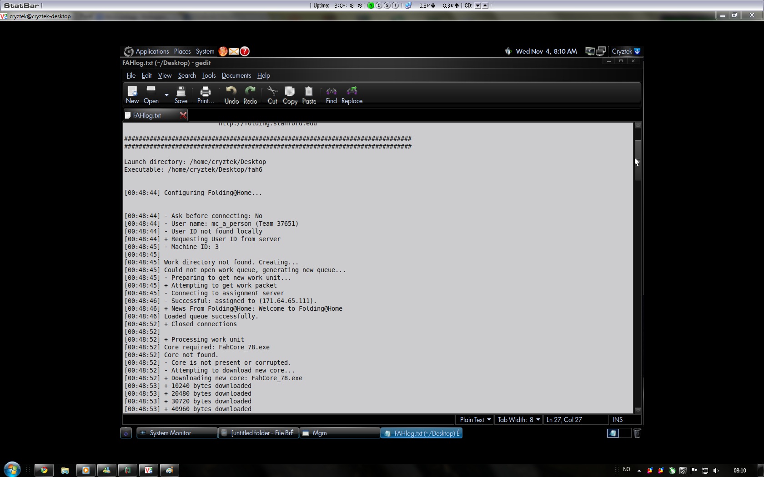The height and width of the screenshot is (477, 764).
Task: Toggle the INS insert mode indicator
Action: (618, 420)
